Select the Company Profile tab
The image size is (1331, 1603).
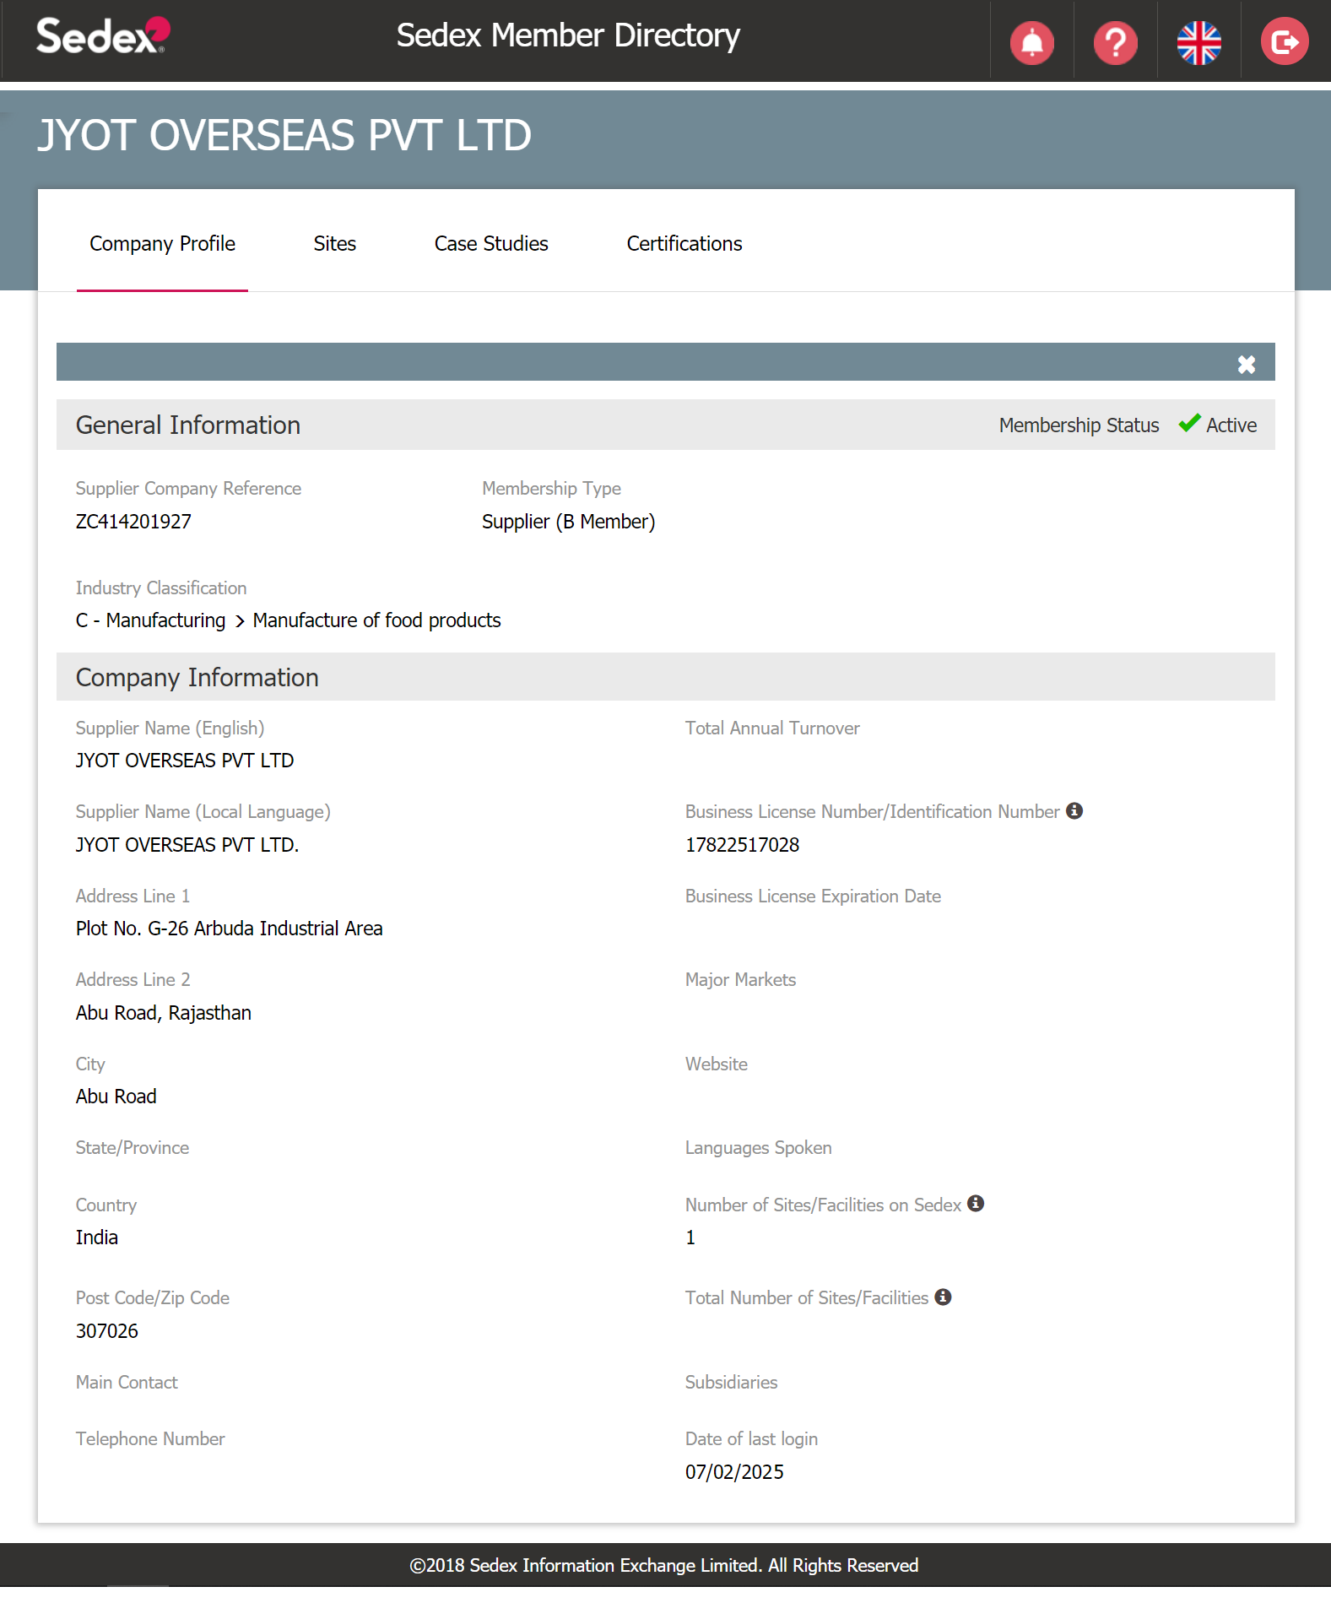162,244
